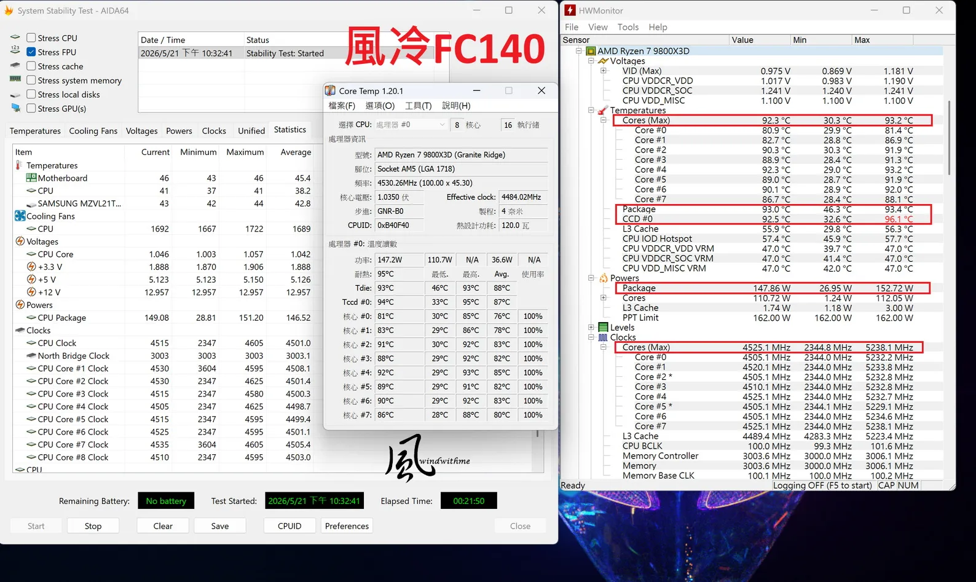Open HWMonitor File menu

572,27
